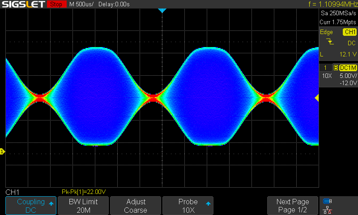Click the DC1M coupling impedance badge
358x215 pixels.
[x=348, y=68]
